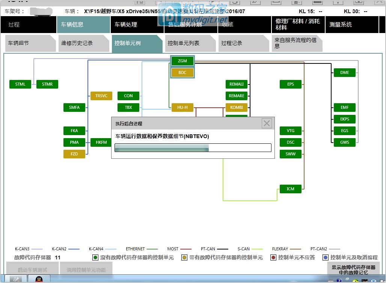Select the ZGM control unit node
Image resolution: width=386 pixels, height=283 pixels.
(182, 61)
